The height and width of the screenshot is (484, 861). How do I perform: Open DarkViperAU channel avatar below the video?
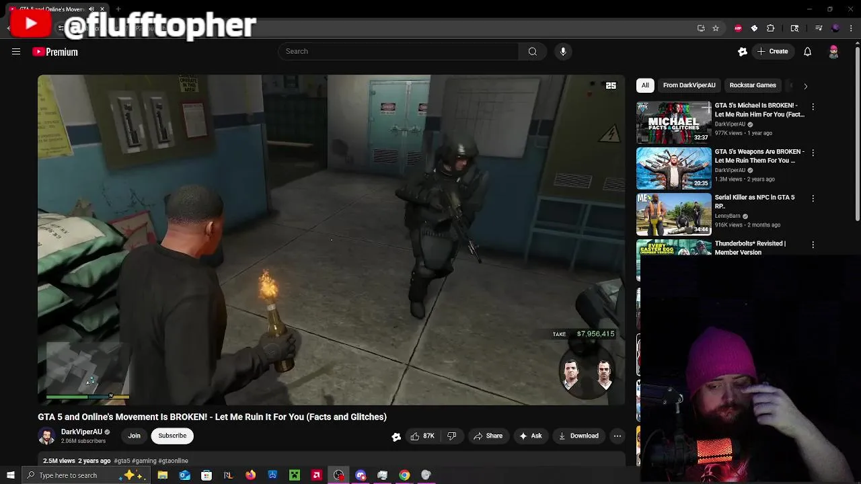pyautogui.click(x=46, y=436)
